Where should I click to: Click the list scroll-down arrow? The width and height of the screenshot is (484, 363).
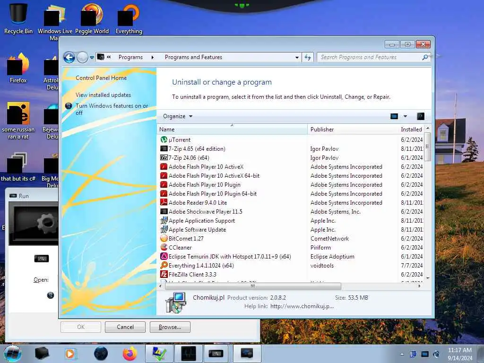[427, 278]
